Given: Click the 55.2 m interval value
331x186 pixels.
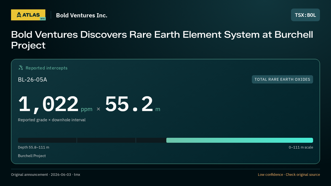Looking at the screenshot, I should click(132, 104).
